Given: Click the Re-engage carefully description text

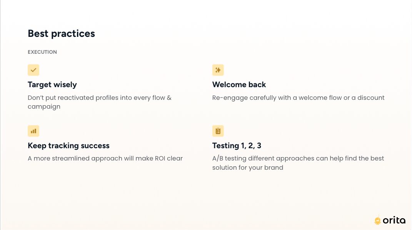Looking at the screenshot, I should click(x=298, y=98).
